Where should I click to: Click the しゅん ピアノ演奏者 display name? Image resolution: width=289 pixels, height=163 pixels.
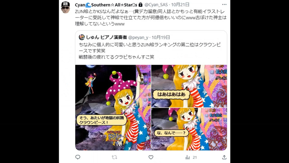[x=106, y=37]
